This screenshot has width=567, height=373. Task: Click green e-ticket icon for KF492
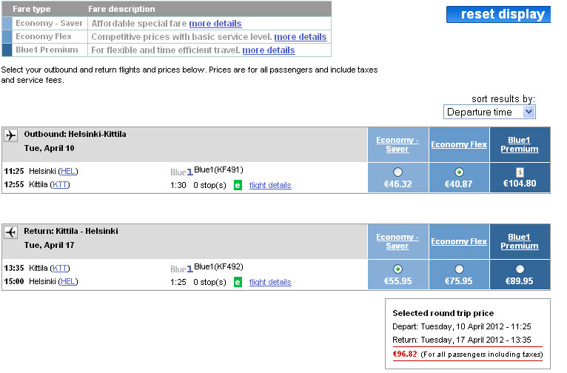pyautogui.click(x=238, y=282)
